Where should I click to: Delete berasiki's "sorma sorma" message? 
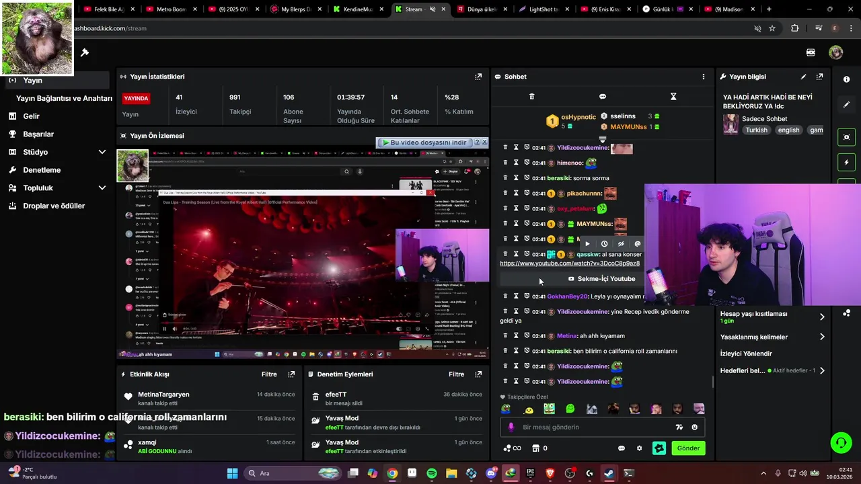(505, 177)
